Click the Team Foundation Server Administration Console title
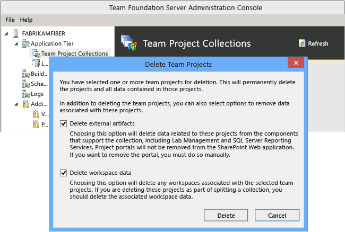Viewport: 345px width, 232px height. 186,8
